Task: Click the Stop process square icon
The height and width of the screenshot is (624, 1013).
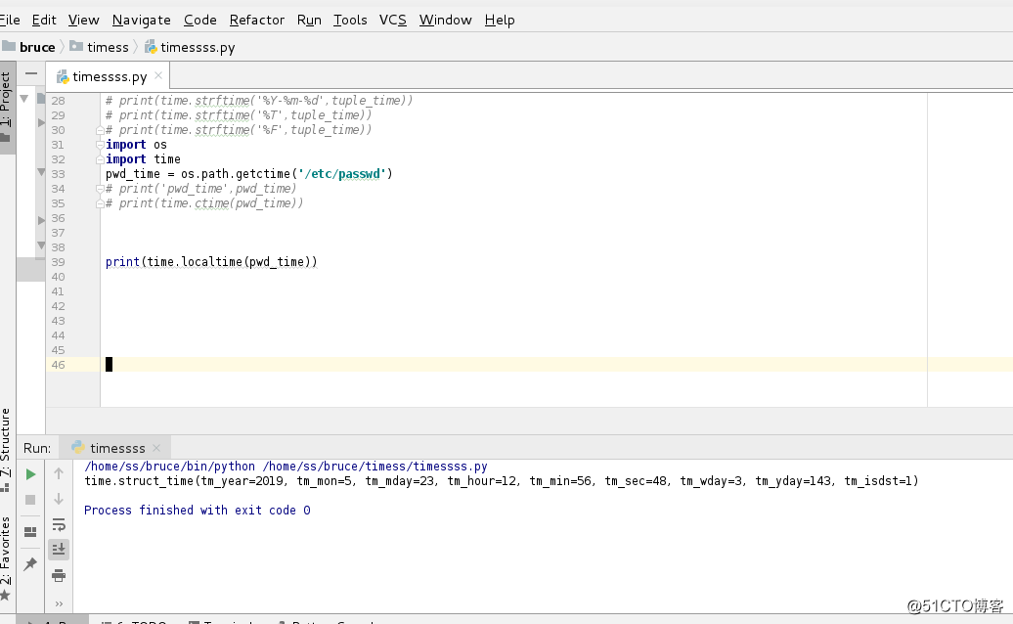Action: [x=30, y=500]
